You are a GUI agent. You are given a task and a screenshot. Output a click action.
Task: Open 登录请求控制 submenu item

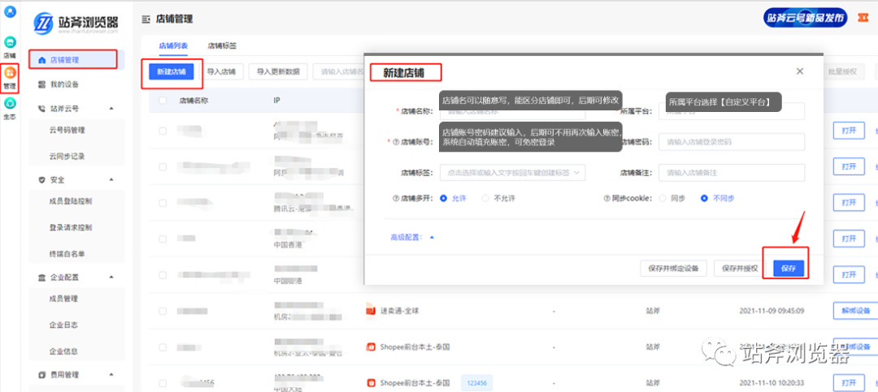tap(71, 228)
